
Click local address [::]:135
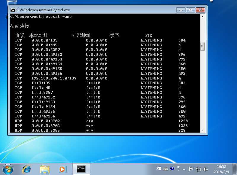[41, 83]
